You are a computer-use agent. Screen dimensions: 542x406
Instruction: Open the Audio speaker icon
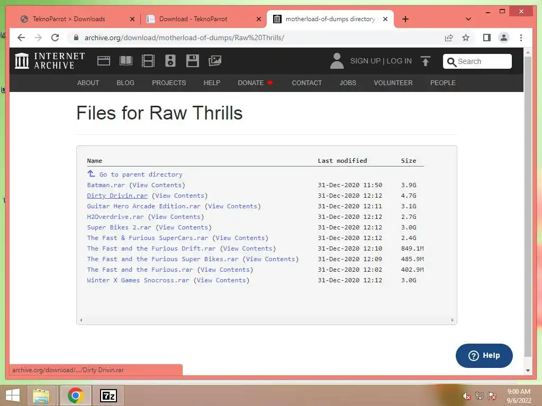[170, 61]
